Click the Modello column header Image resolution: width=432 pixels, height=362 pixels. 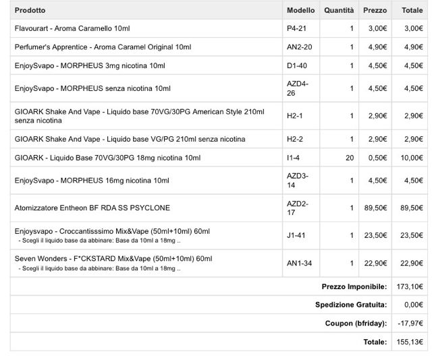coord(300,11)
